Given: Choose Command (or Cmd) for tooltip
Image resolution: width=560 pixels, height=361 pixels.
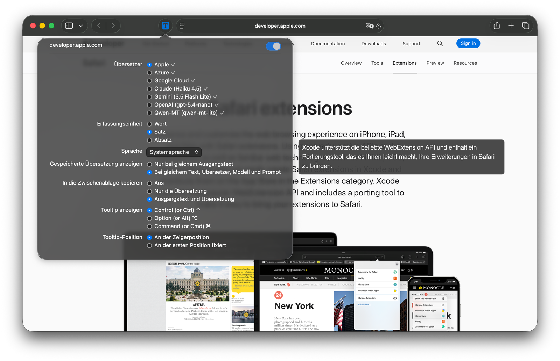Looking at the screenshot, I should pos(149,226).
